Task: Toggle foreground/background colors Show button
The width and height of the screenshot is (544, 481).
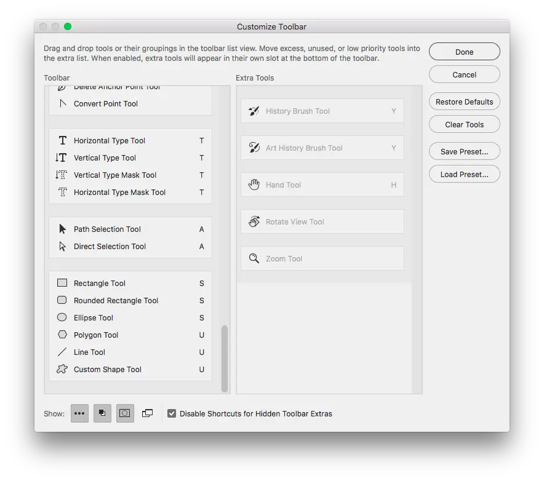Action: click(102, 413)
